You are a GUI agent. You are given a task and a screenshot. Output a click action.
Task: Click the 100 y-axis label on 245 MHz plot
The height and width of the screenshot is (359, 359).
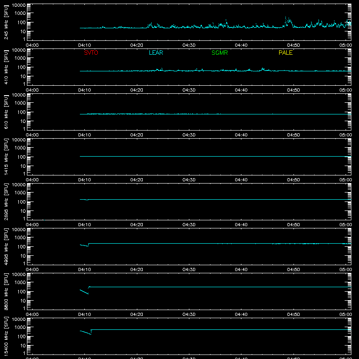pyautogui.click(x=22, y=22)
